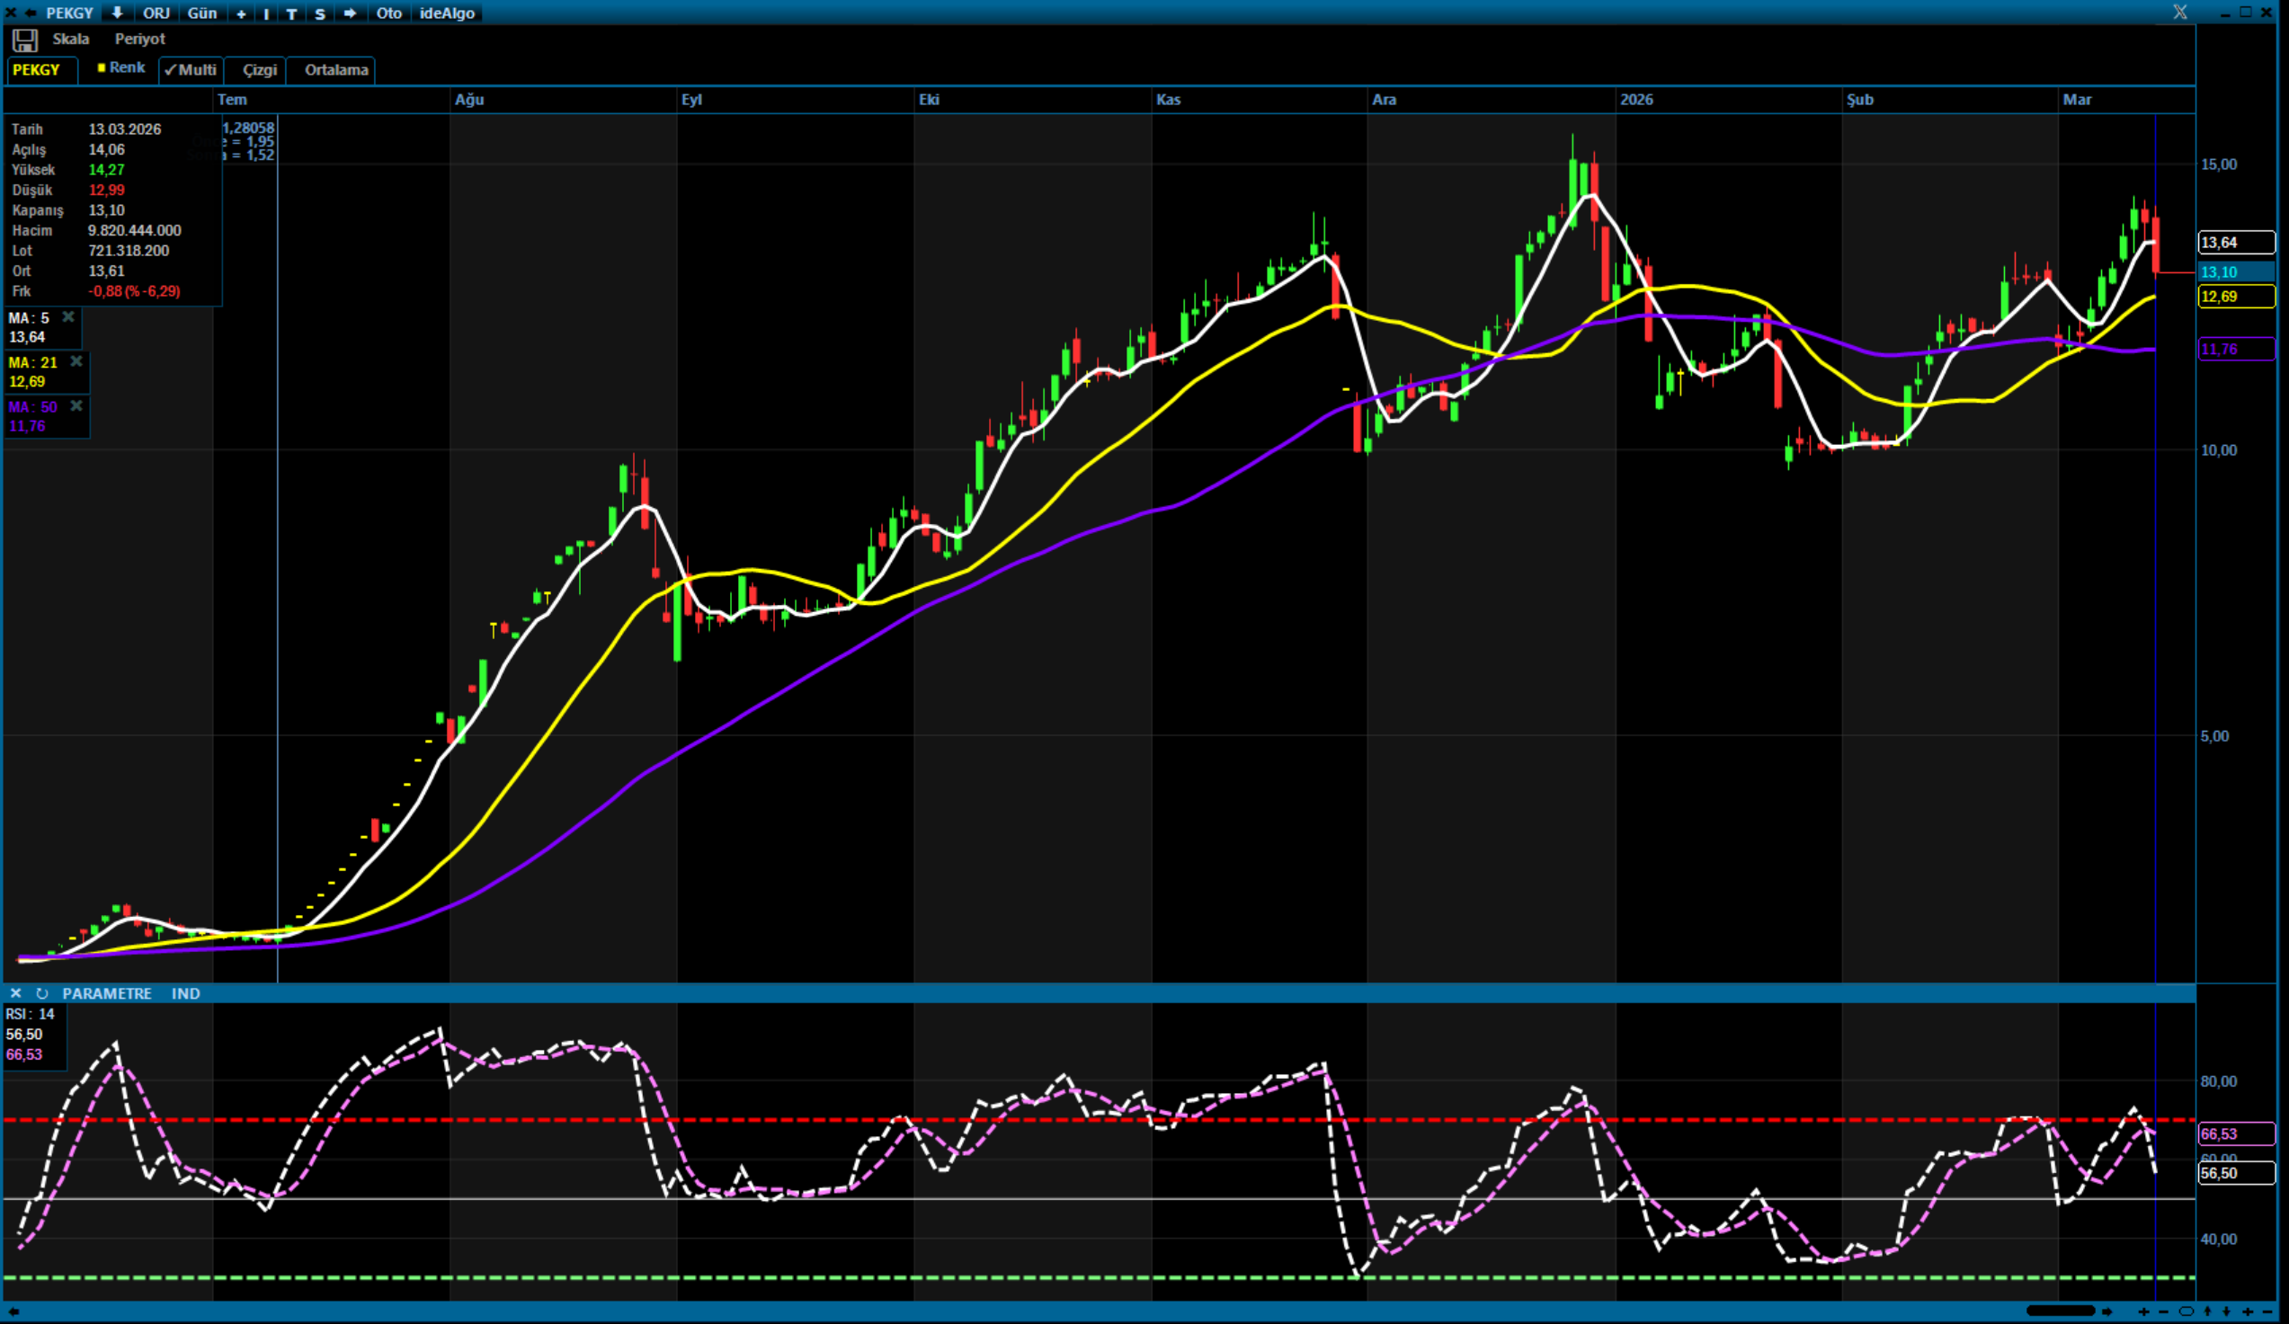2289x1324 pixels.
Task: Toggle the ORJ price mode
Action: pyautogui.click(x=156, y=13)
